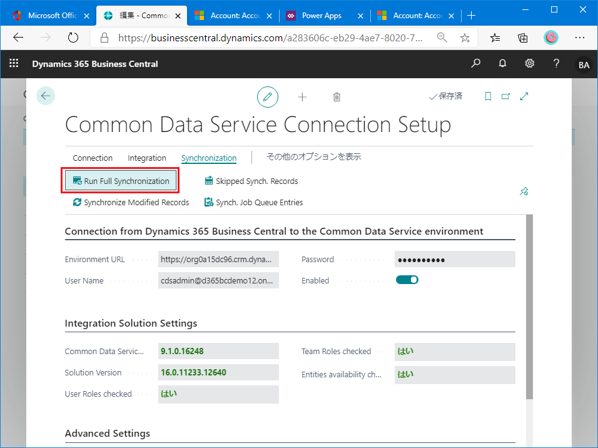The height and width of the screenshot is (448, 598).
Task: Open the settings gear menu
Action: pyautogui.click(x=529, y=63)
